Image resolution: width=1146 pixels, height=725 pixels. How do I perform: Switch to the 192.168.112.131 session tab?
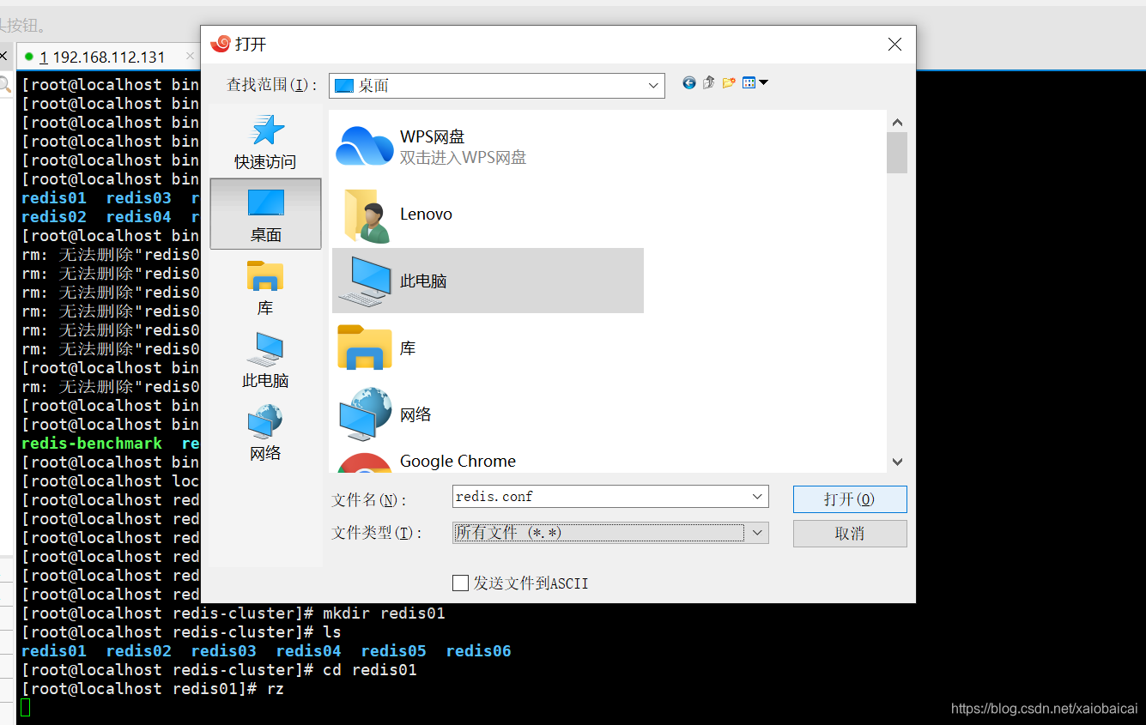pos(102,57)
